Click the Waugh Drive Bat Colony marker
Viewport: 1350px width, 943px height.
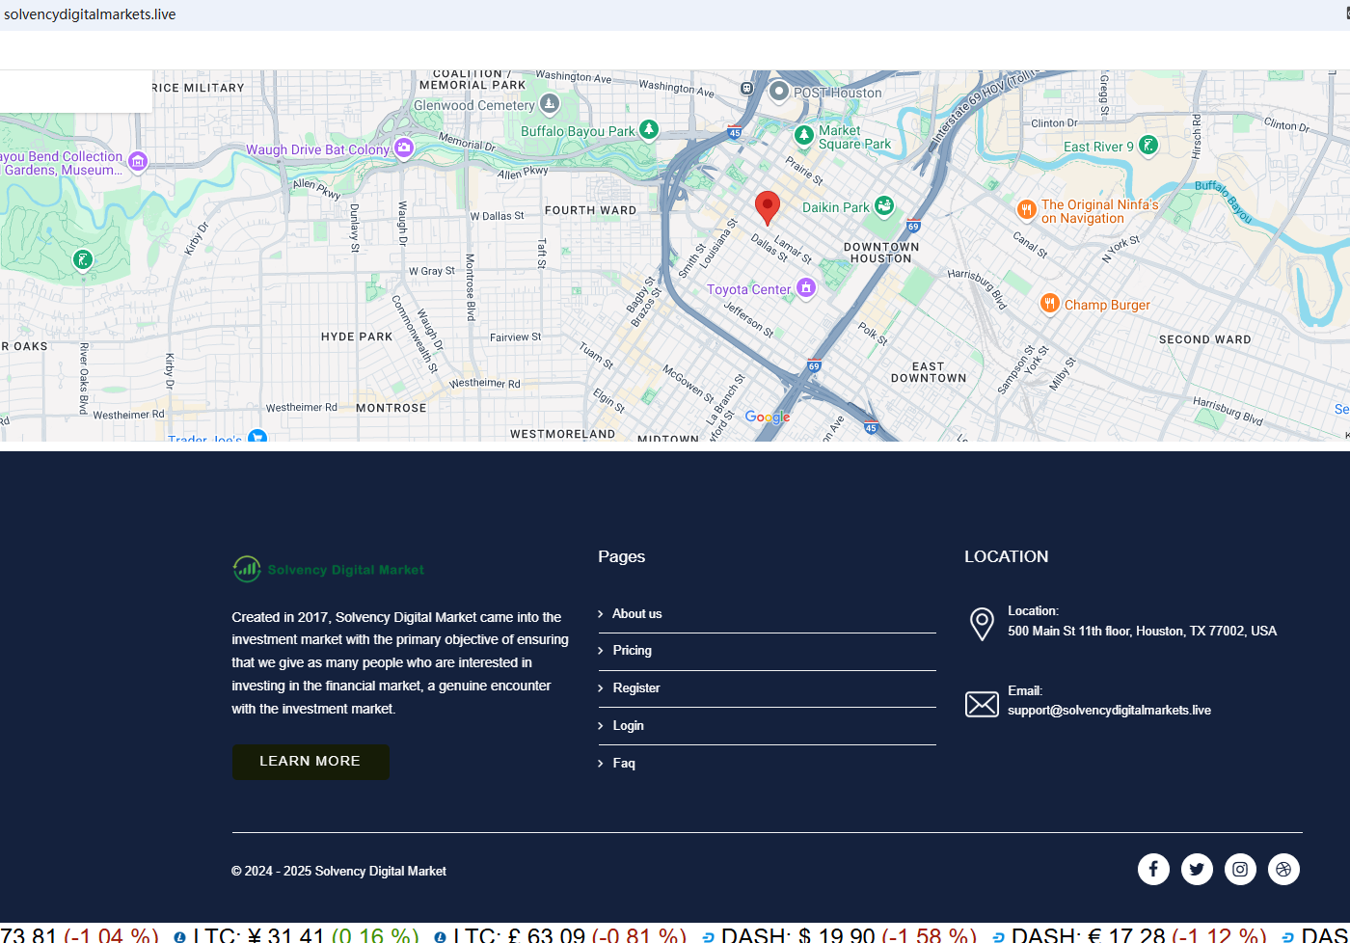pyautogui.click(x=404, y=148)
